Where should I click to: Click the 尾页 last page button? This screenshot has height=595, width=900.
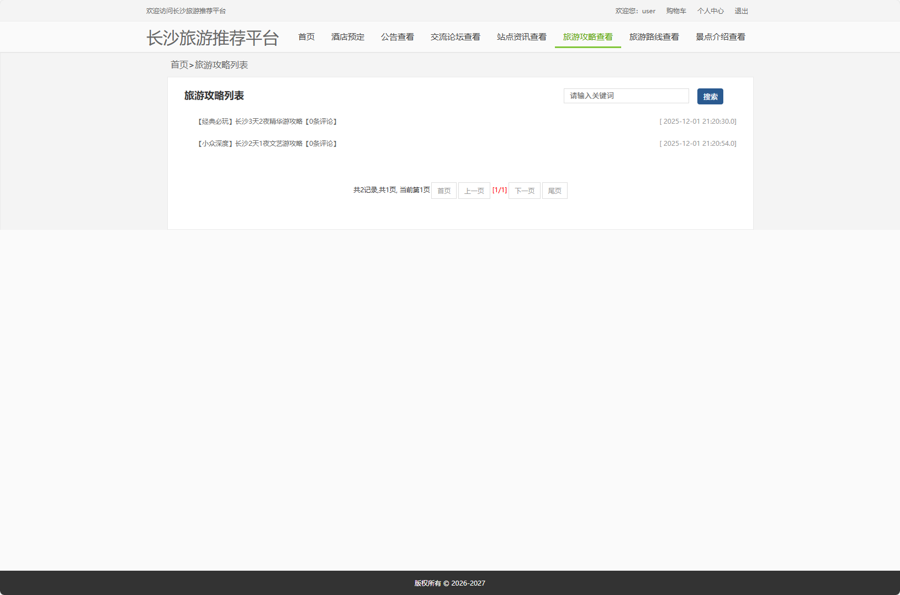[x=554, y=190]
